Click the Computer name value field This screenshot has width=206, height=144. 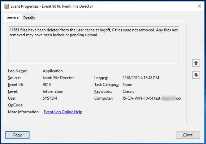(152, 98)
